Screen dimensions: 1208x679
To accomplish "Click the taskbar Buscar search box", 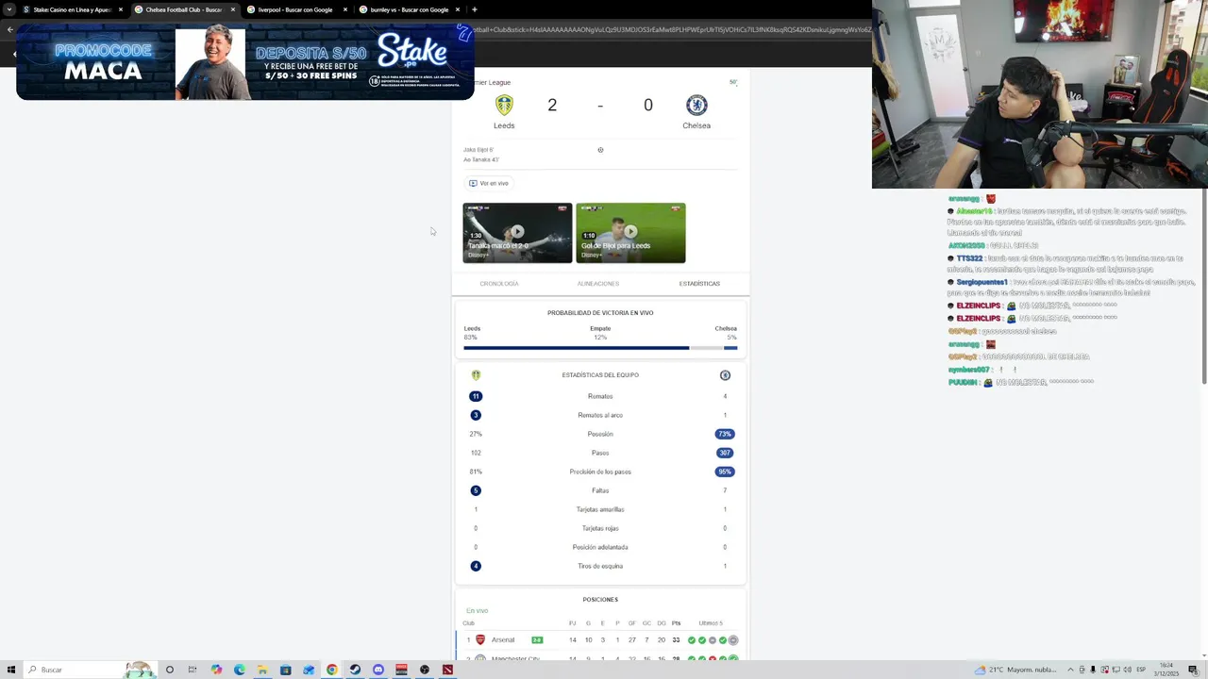I will pos(90,670).
